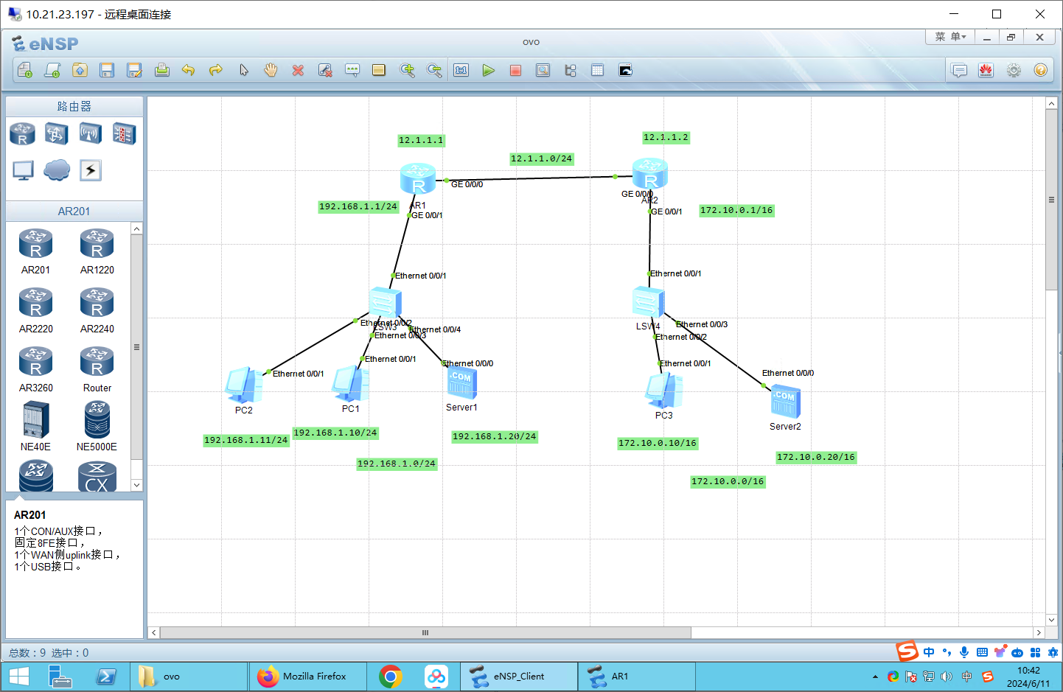Zoom out on the topology canvas
The width and height of the screenshot is (1063, 692).
[x=434, y=70]
